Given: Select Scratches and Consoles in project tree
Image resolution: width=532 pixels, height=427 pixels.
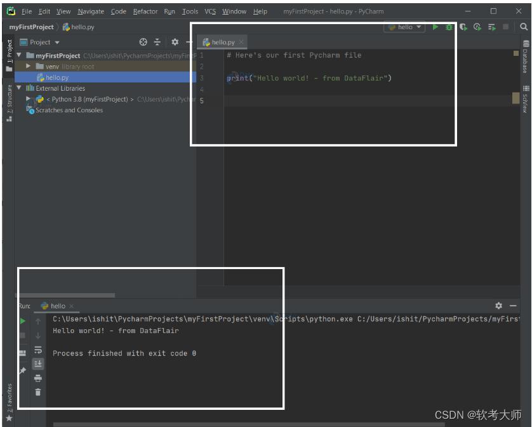Looking at the screenshot, I should click(69, 110).
